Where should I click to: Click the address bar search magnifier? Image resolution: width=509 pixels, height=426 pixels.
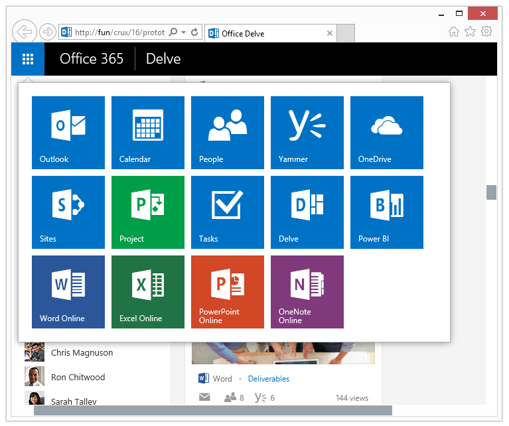point(173,32)
